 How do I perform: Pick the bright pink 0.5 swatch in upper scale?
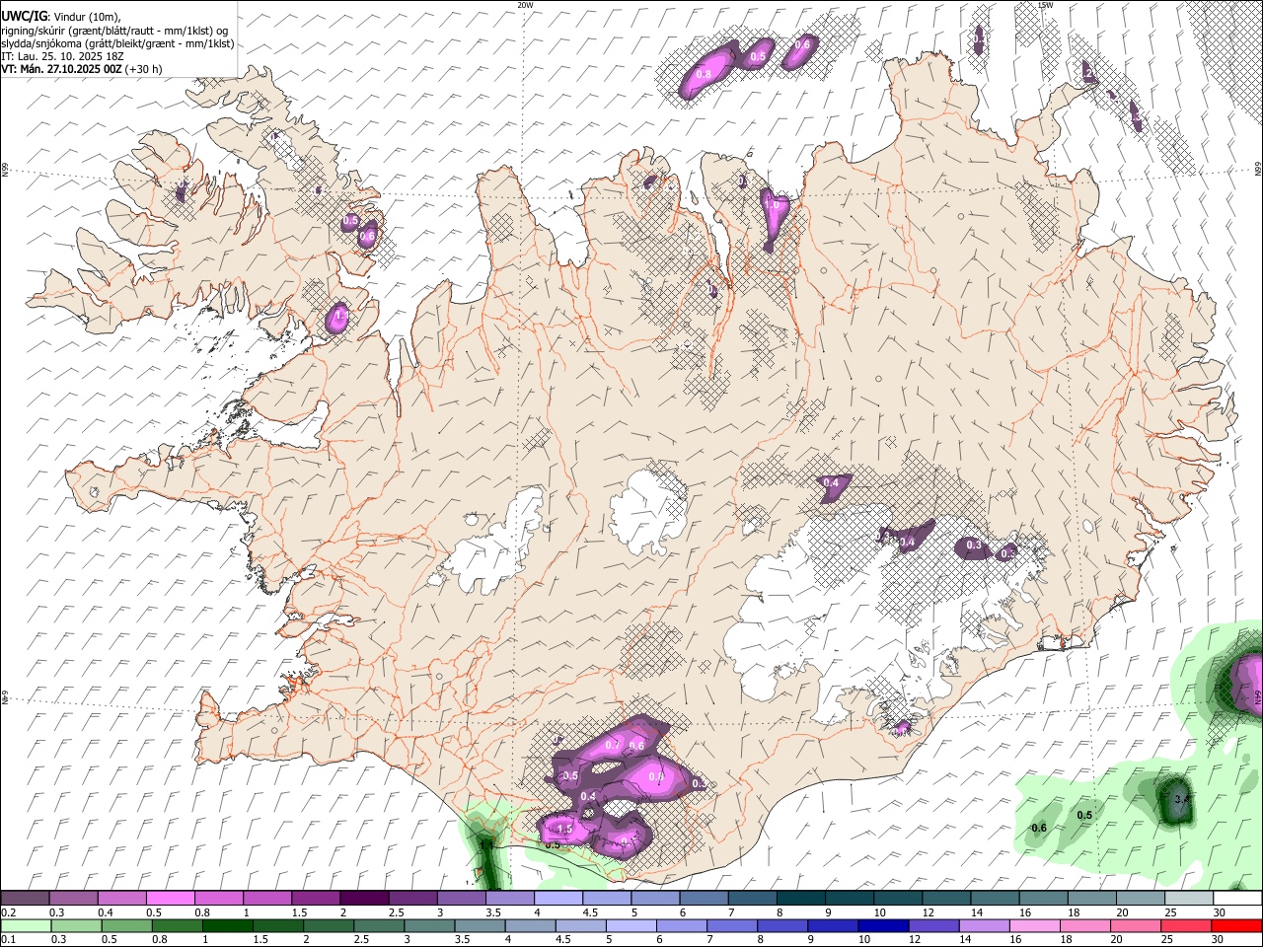pos(170,899)
